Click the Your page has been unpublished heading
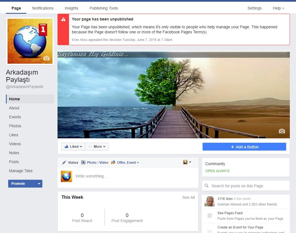 point(102,19)
